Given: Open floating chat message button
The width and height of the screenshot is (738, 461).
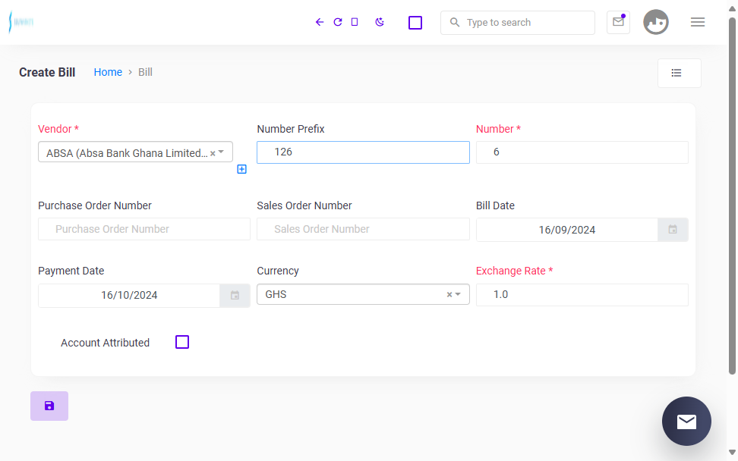Looking at the screenshot, I should pos(686,421).
